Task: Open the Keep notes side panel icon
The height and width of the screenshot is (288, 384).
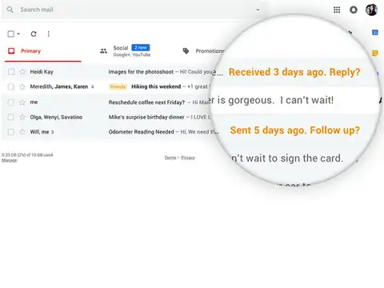Action: (x=375, y=53)
